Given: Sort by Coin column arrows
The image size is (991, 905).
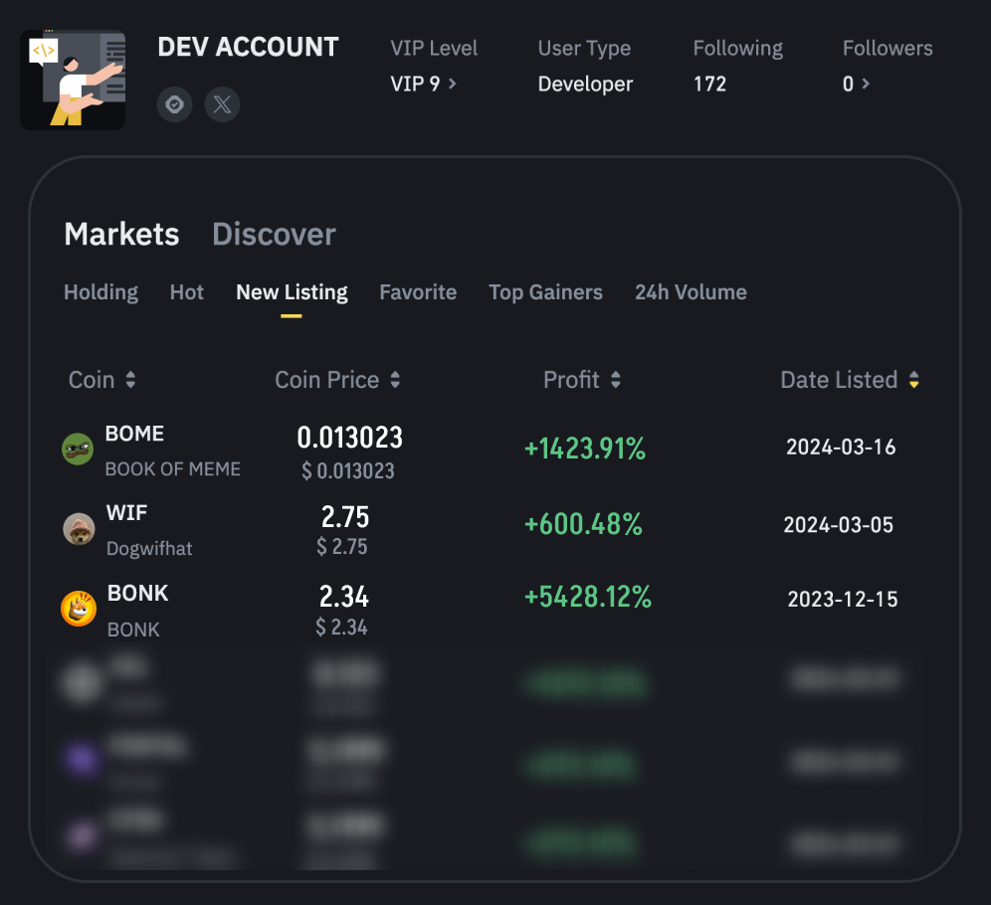Looking at the screenshot, I should coord(130,380).
